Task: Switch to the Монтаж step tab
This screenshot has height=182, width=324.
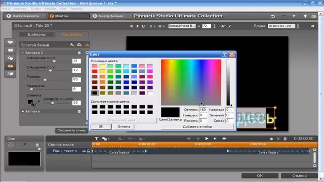Action: tap(69, 16)
